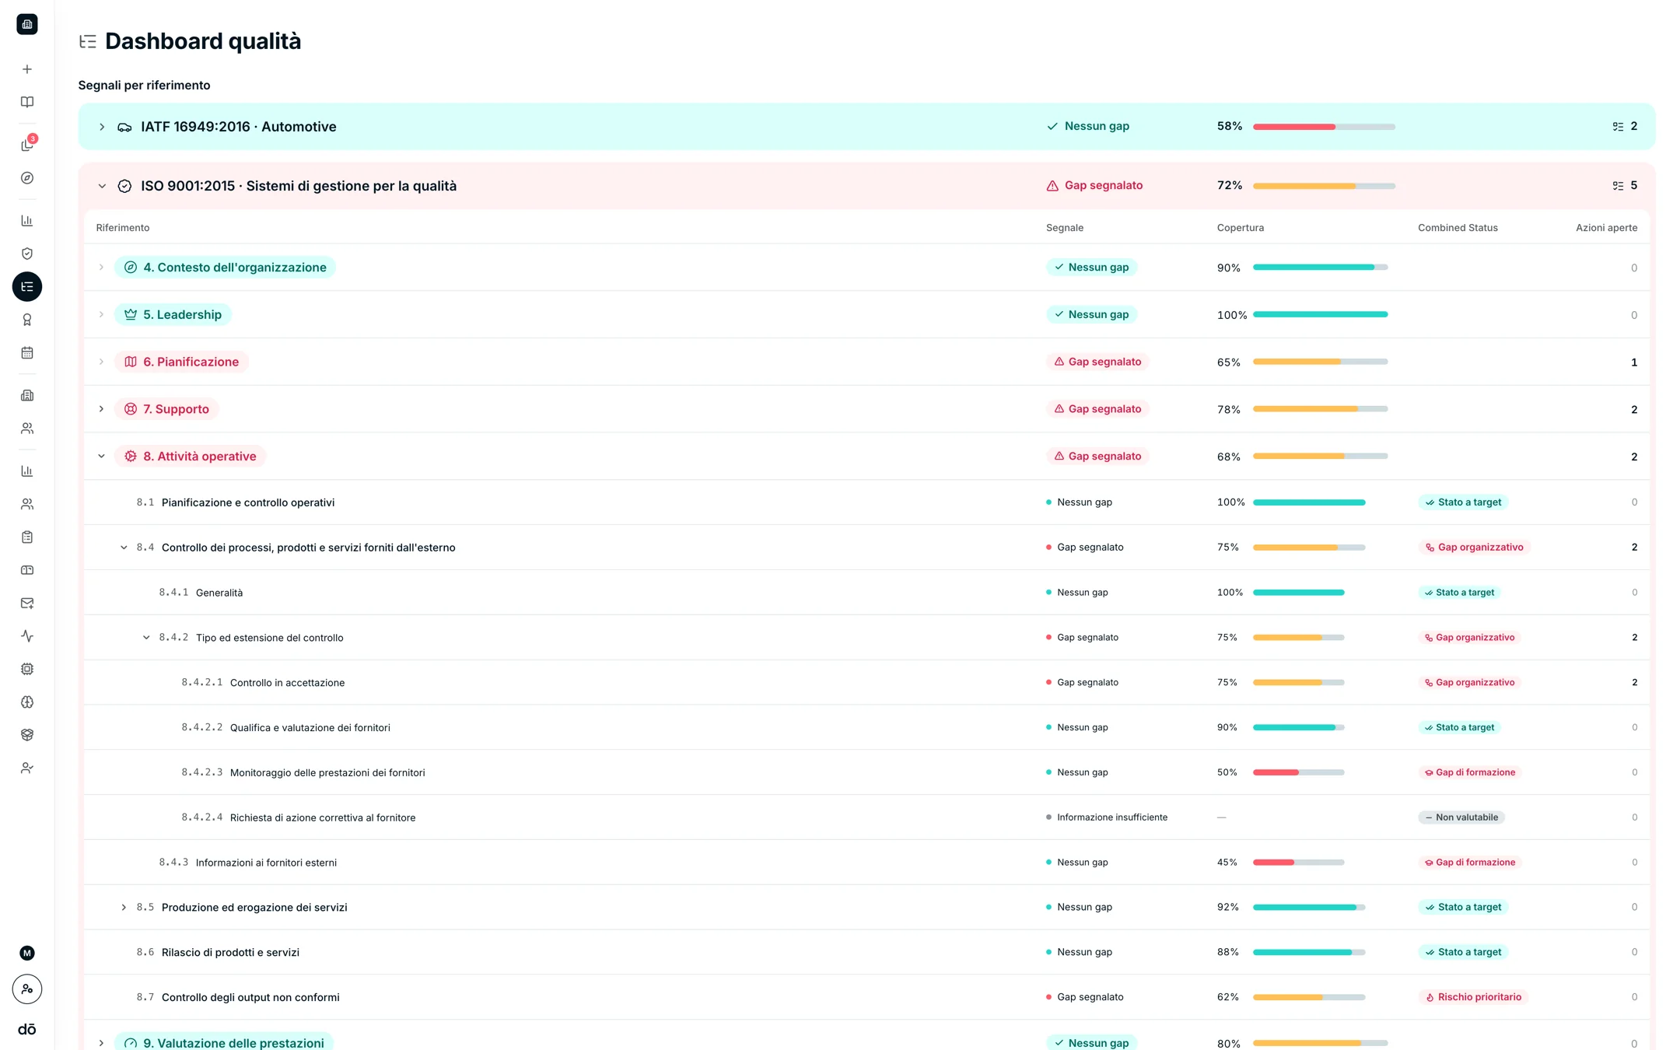This screenshot has height=1050, width=1680.
Task: Click ISO 9001 open actions count 5
Action: pos(1625,186)
